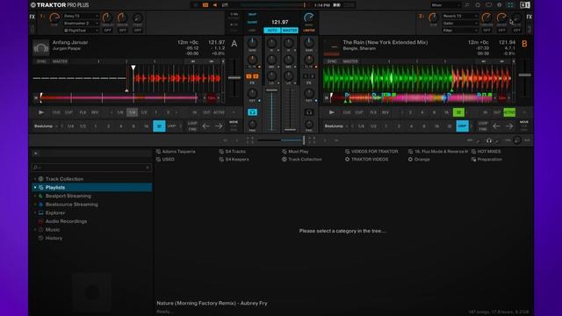Screen dimensions: 562x316
Task: Click the orange audio indicator in header
Action: (205, 5)
